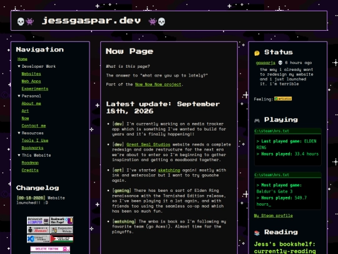The width and height of the screenshot is (338, 254).
Task: Click the [art] tag in update list
Action: coord(118,170)
